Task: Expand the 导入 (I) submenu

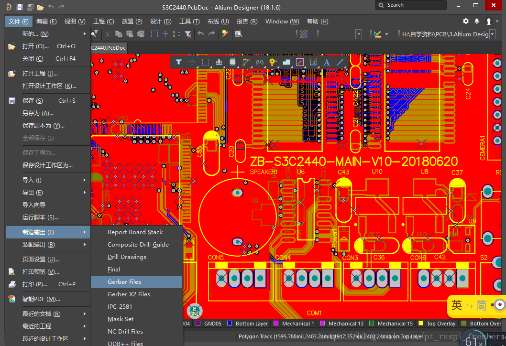Action: coord(85,180)
